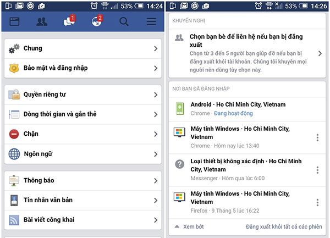Open the Chặn blocking settings
Screen dimensions: 330x238
pos(83,134)
